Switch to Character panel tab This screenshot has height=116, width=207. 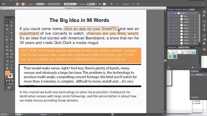[171, 10]
